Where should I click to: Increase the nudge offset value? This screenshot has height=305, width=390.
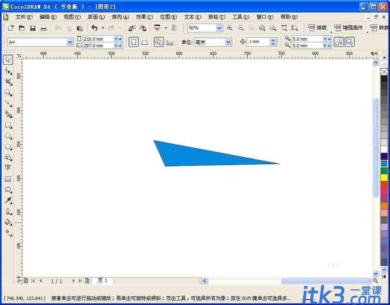pos(273,40)
